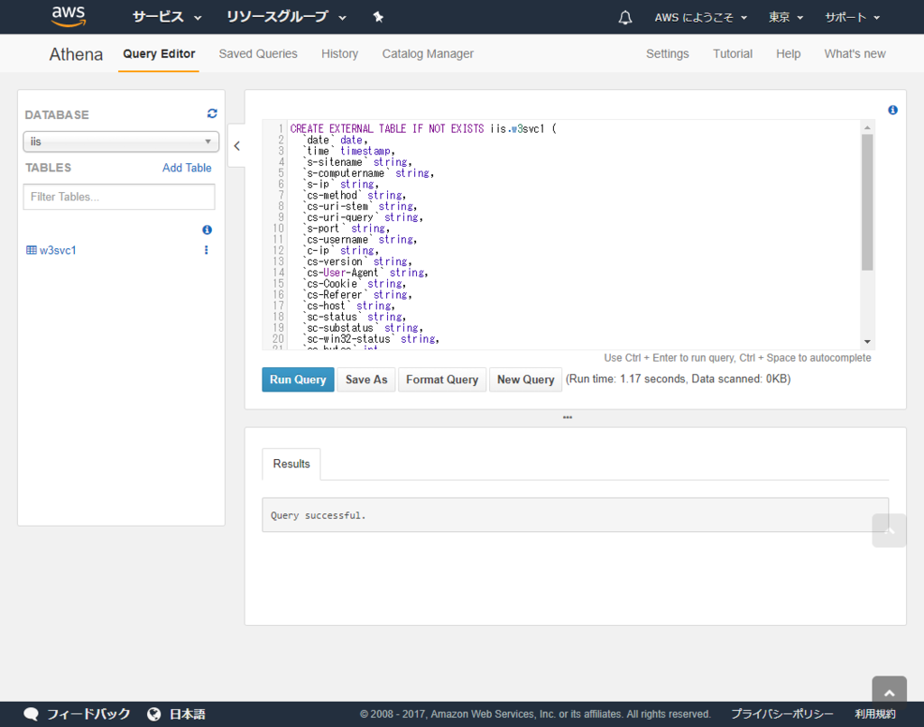Screen dimensions: 924x727
Task: Focus the Filter Tables input field
Action: pyautogui.click(x=119, y=197)
